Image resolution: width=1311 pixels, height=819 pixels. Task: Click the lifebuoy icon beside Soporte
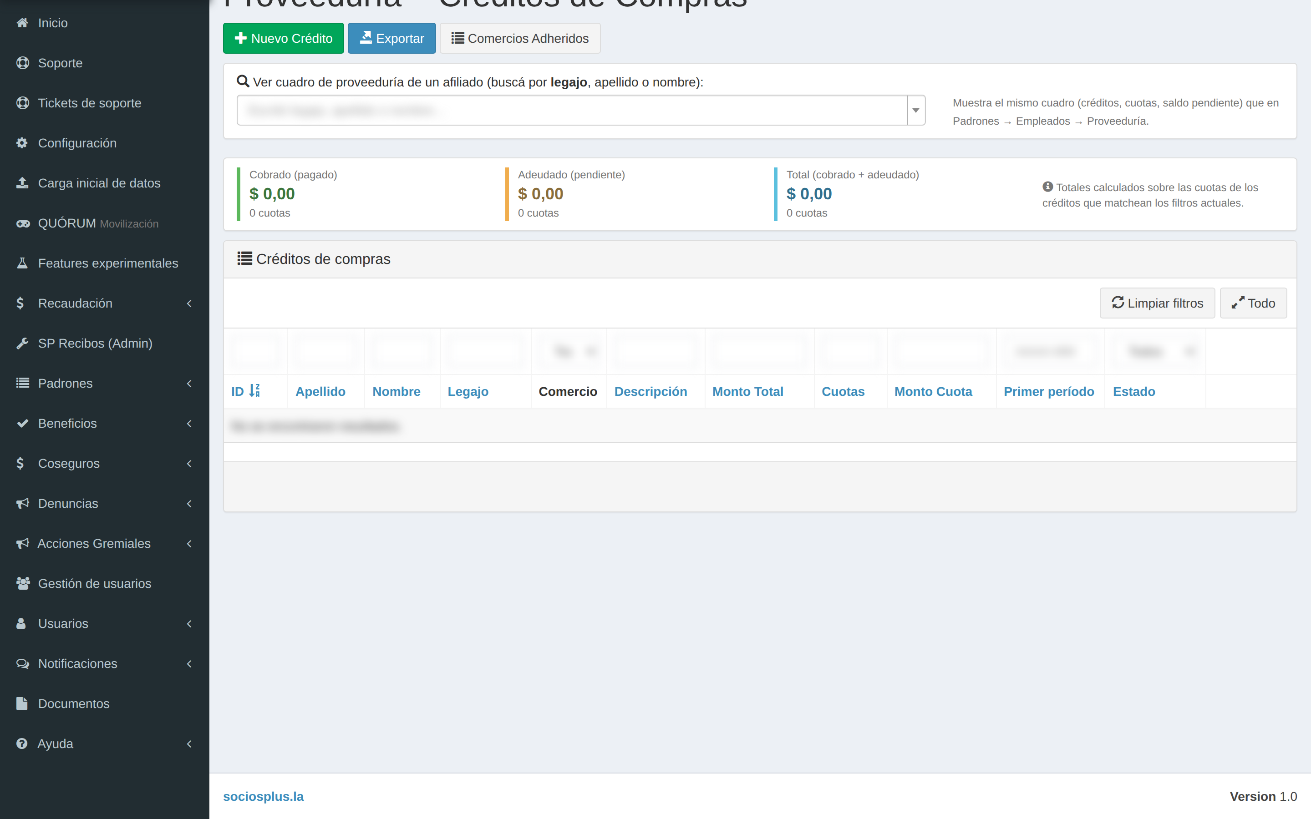[22, 63]
